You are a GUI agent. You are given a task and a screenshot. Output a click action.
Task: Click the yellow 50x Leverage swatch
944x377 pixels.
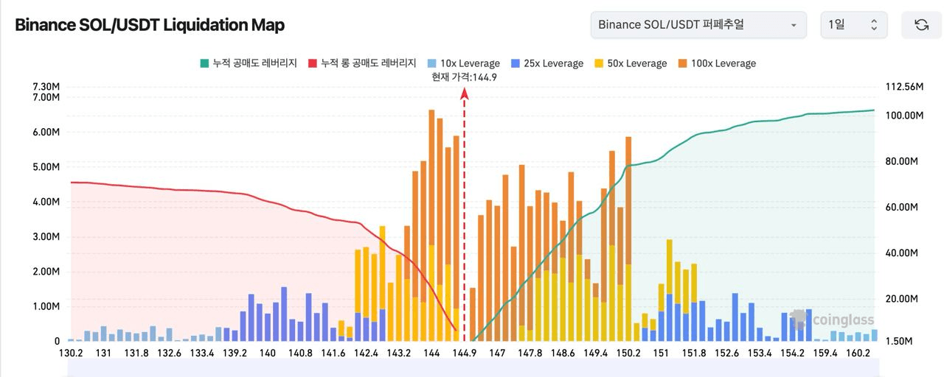click(599, 63)
